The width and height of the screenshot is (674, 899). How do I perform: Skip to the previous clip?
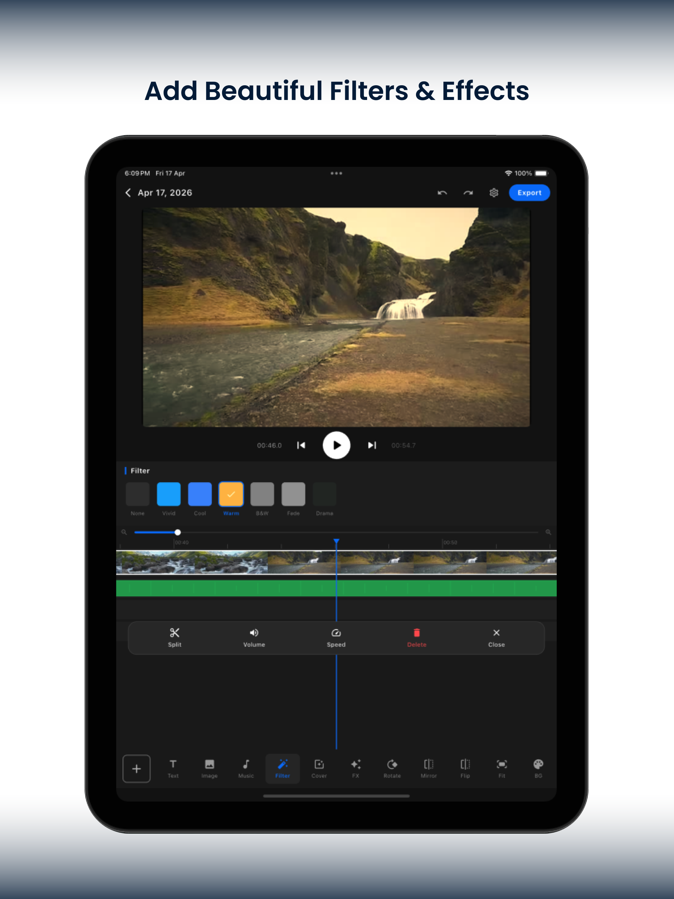click(301, 446)
